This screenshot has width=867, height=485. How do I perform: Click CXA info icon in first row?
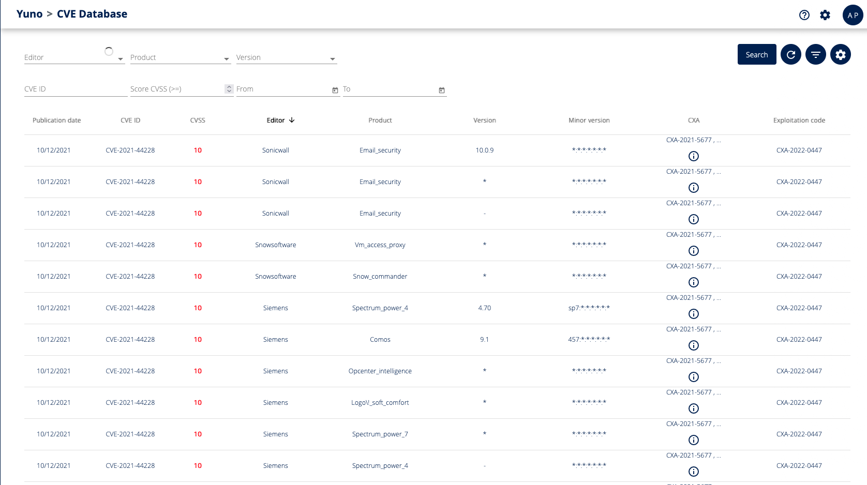click(694, 156)
